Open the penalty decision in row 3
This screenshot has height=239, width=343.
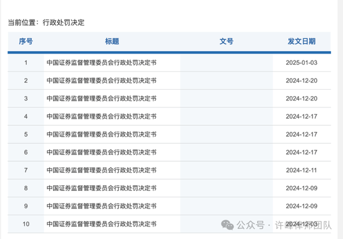click(x=102, y=99)
